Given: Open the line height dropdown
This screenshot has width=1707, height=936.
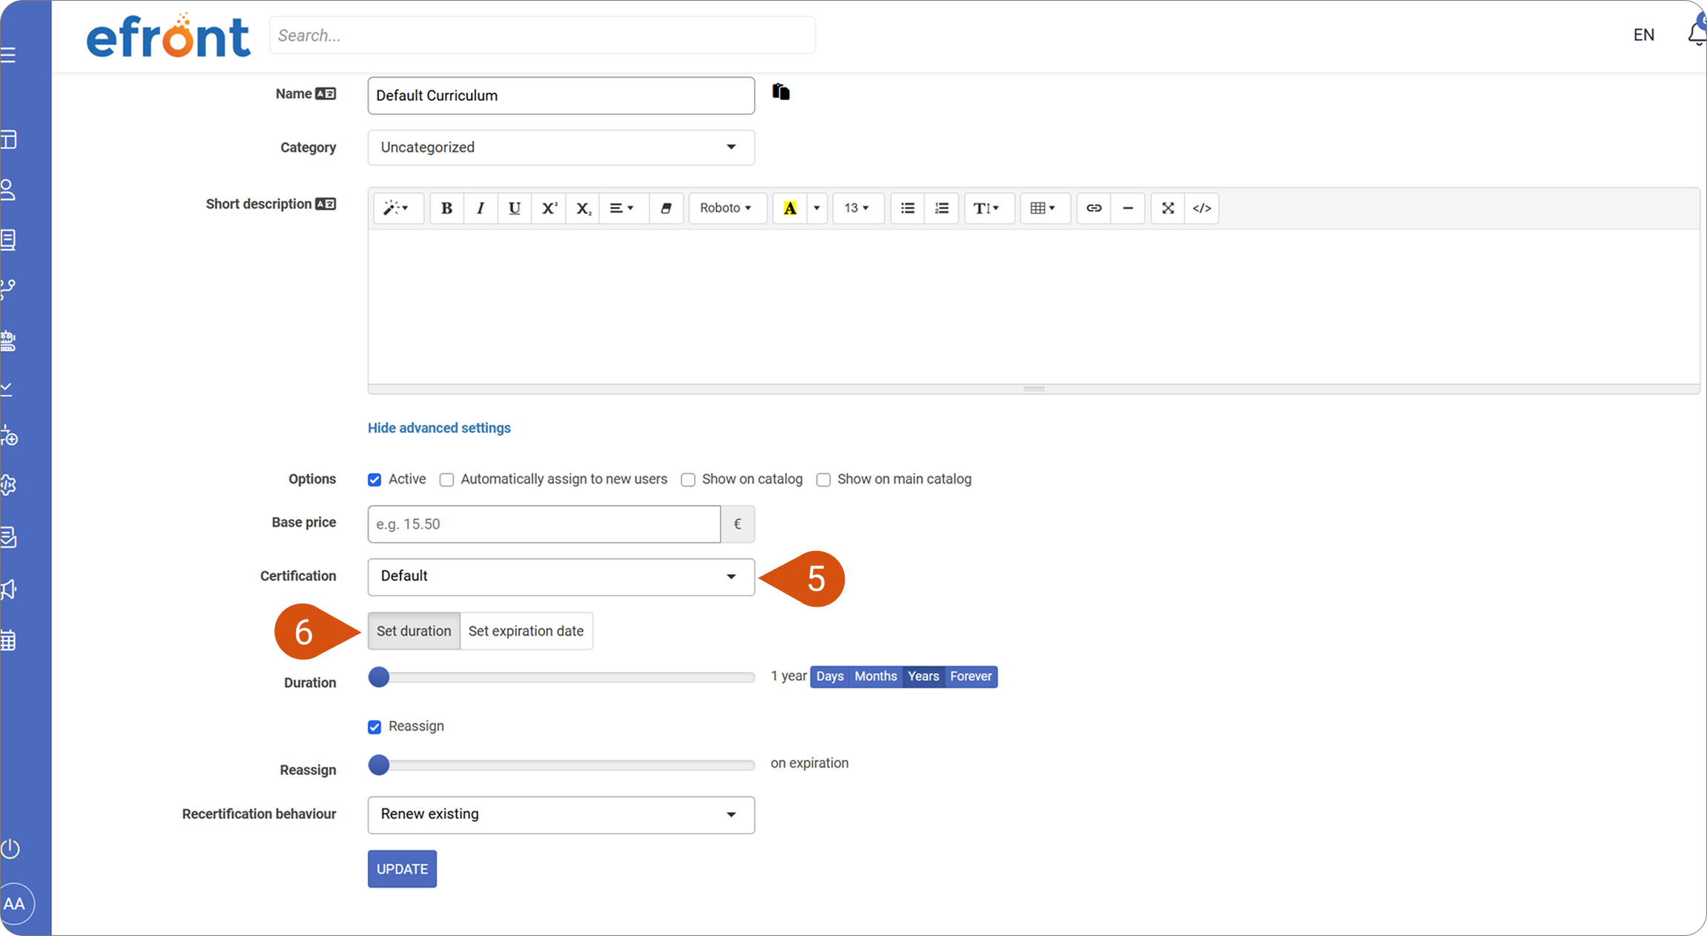Looking at the screenshot, I should point(988,208).
